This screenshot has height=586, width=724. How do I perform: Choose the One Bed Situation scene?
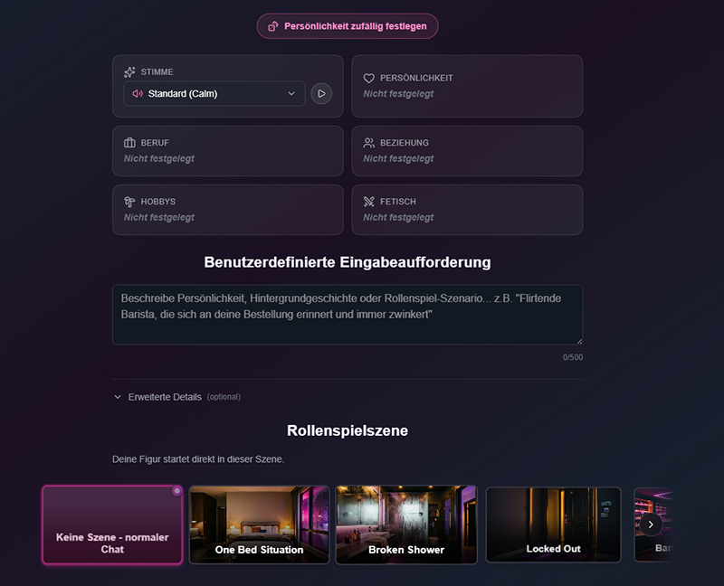pyautogui.click(x=260, y=525)
